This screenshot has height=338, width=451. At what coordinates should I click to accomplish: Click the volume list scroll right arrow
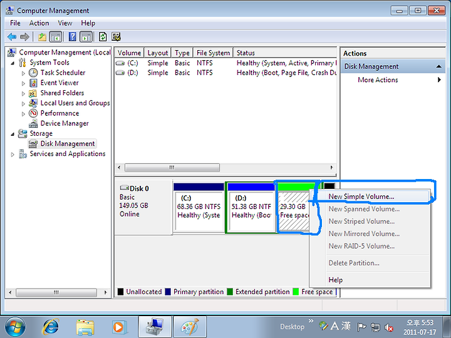(x=331, y=167)
